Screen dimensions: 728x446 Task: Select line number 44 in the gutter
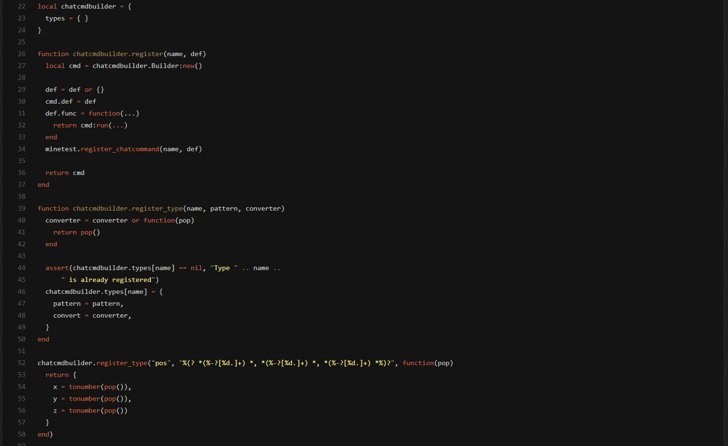click(21, 268)
